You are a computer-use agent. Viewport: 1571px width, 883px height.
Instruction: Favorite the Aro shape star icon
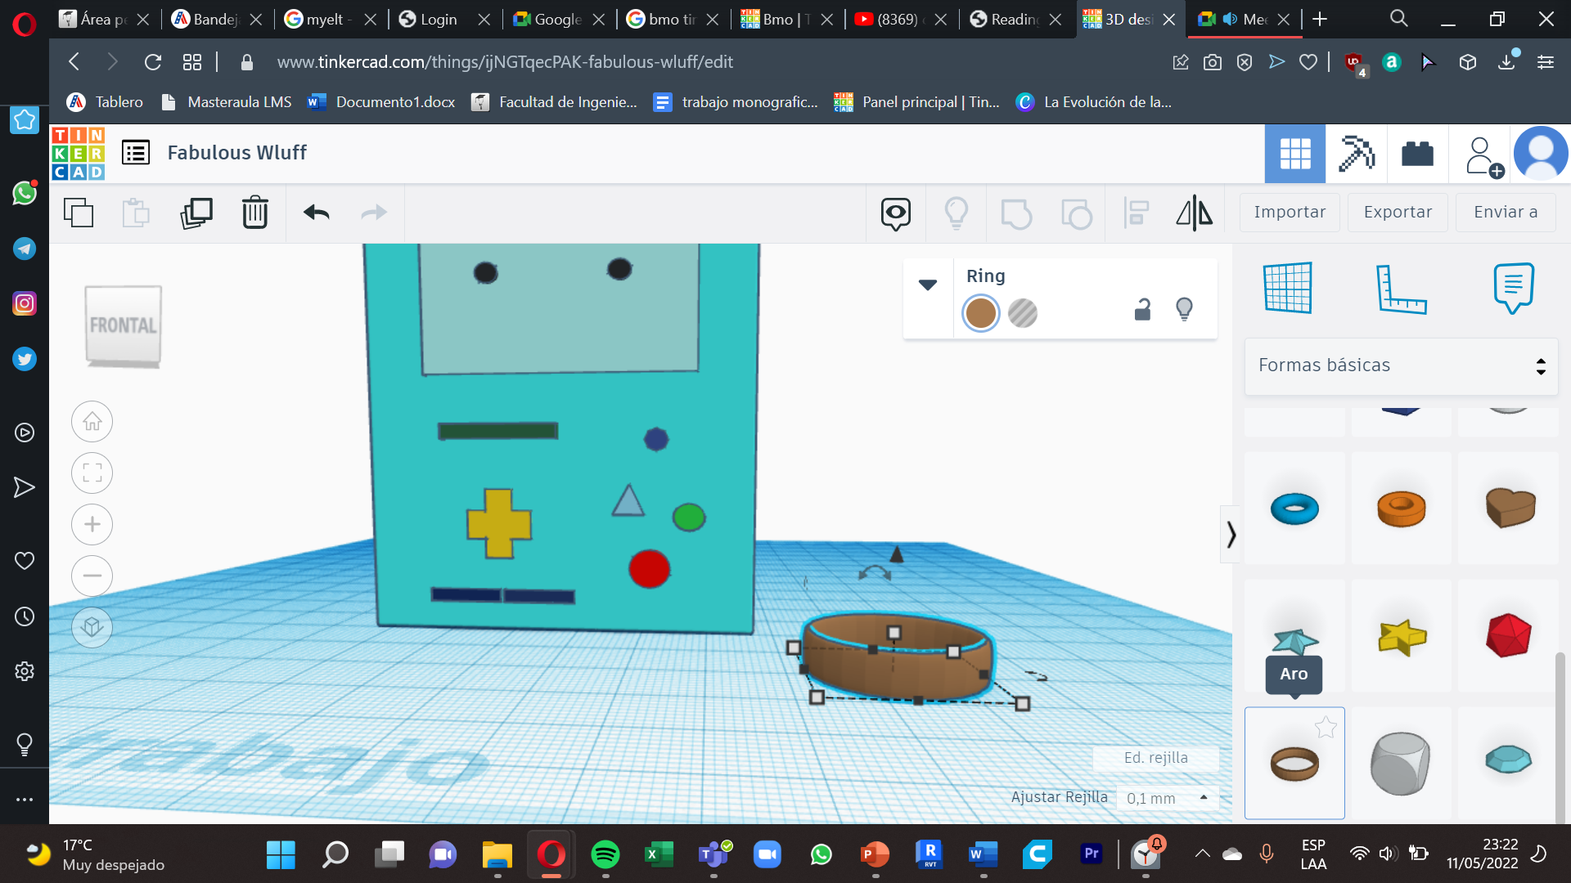click(1326, 727)
